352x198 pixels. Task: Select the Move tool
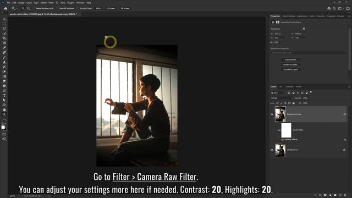(x=4, y=19)
